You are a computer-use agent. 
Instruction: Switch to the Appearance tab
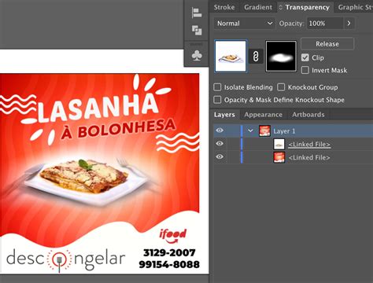(264, 115)
